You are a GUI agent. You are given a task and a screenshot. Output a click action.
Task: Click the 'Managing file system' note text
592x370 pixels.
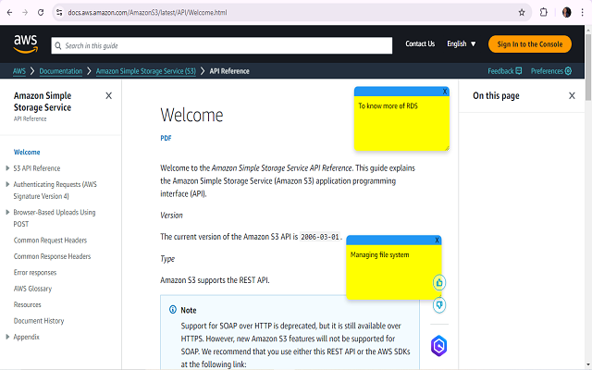[379, 255]
